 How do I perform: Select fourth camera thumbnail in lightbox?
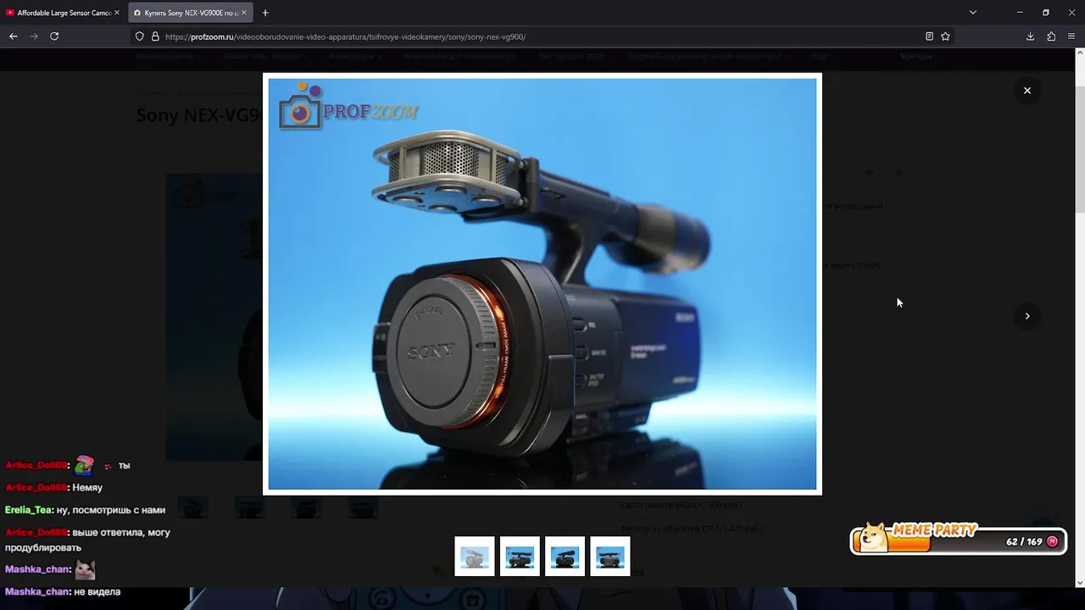click(x=610, y=557)
